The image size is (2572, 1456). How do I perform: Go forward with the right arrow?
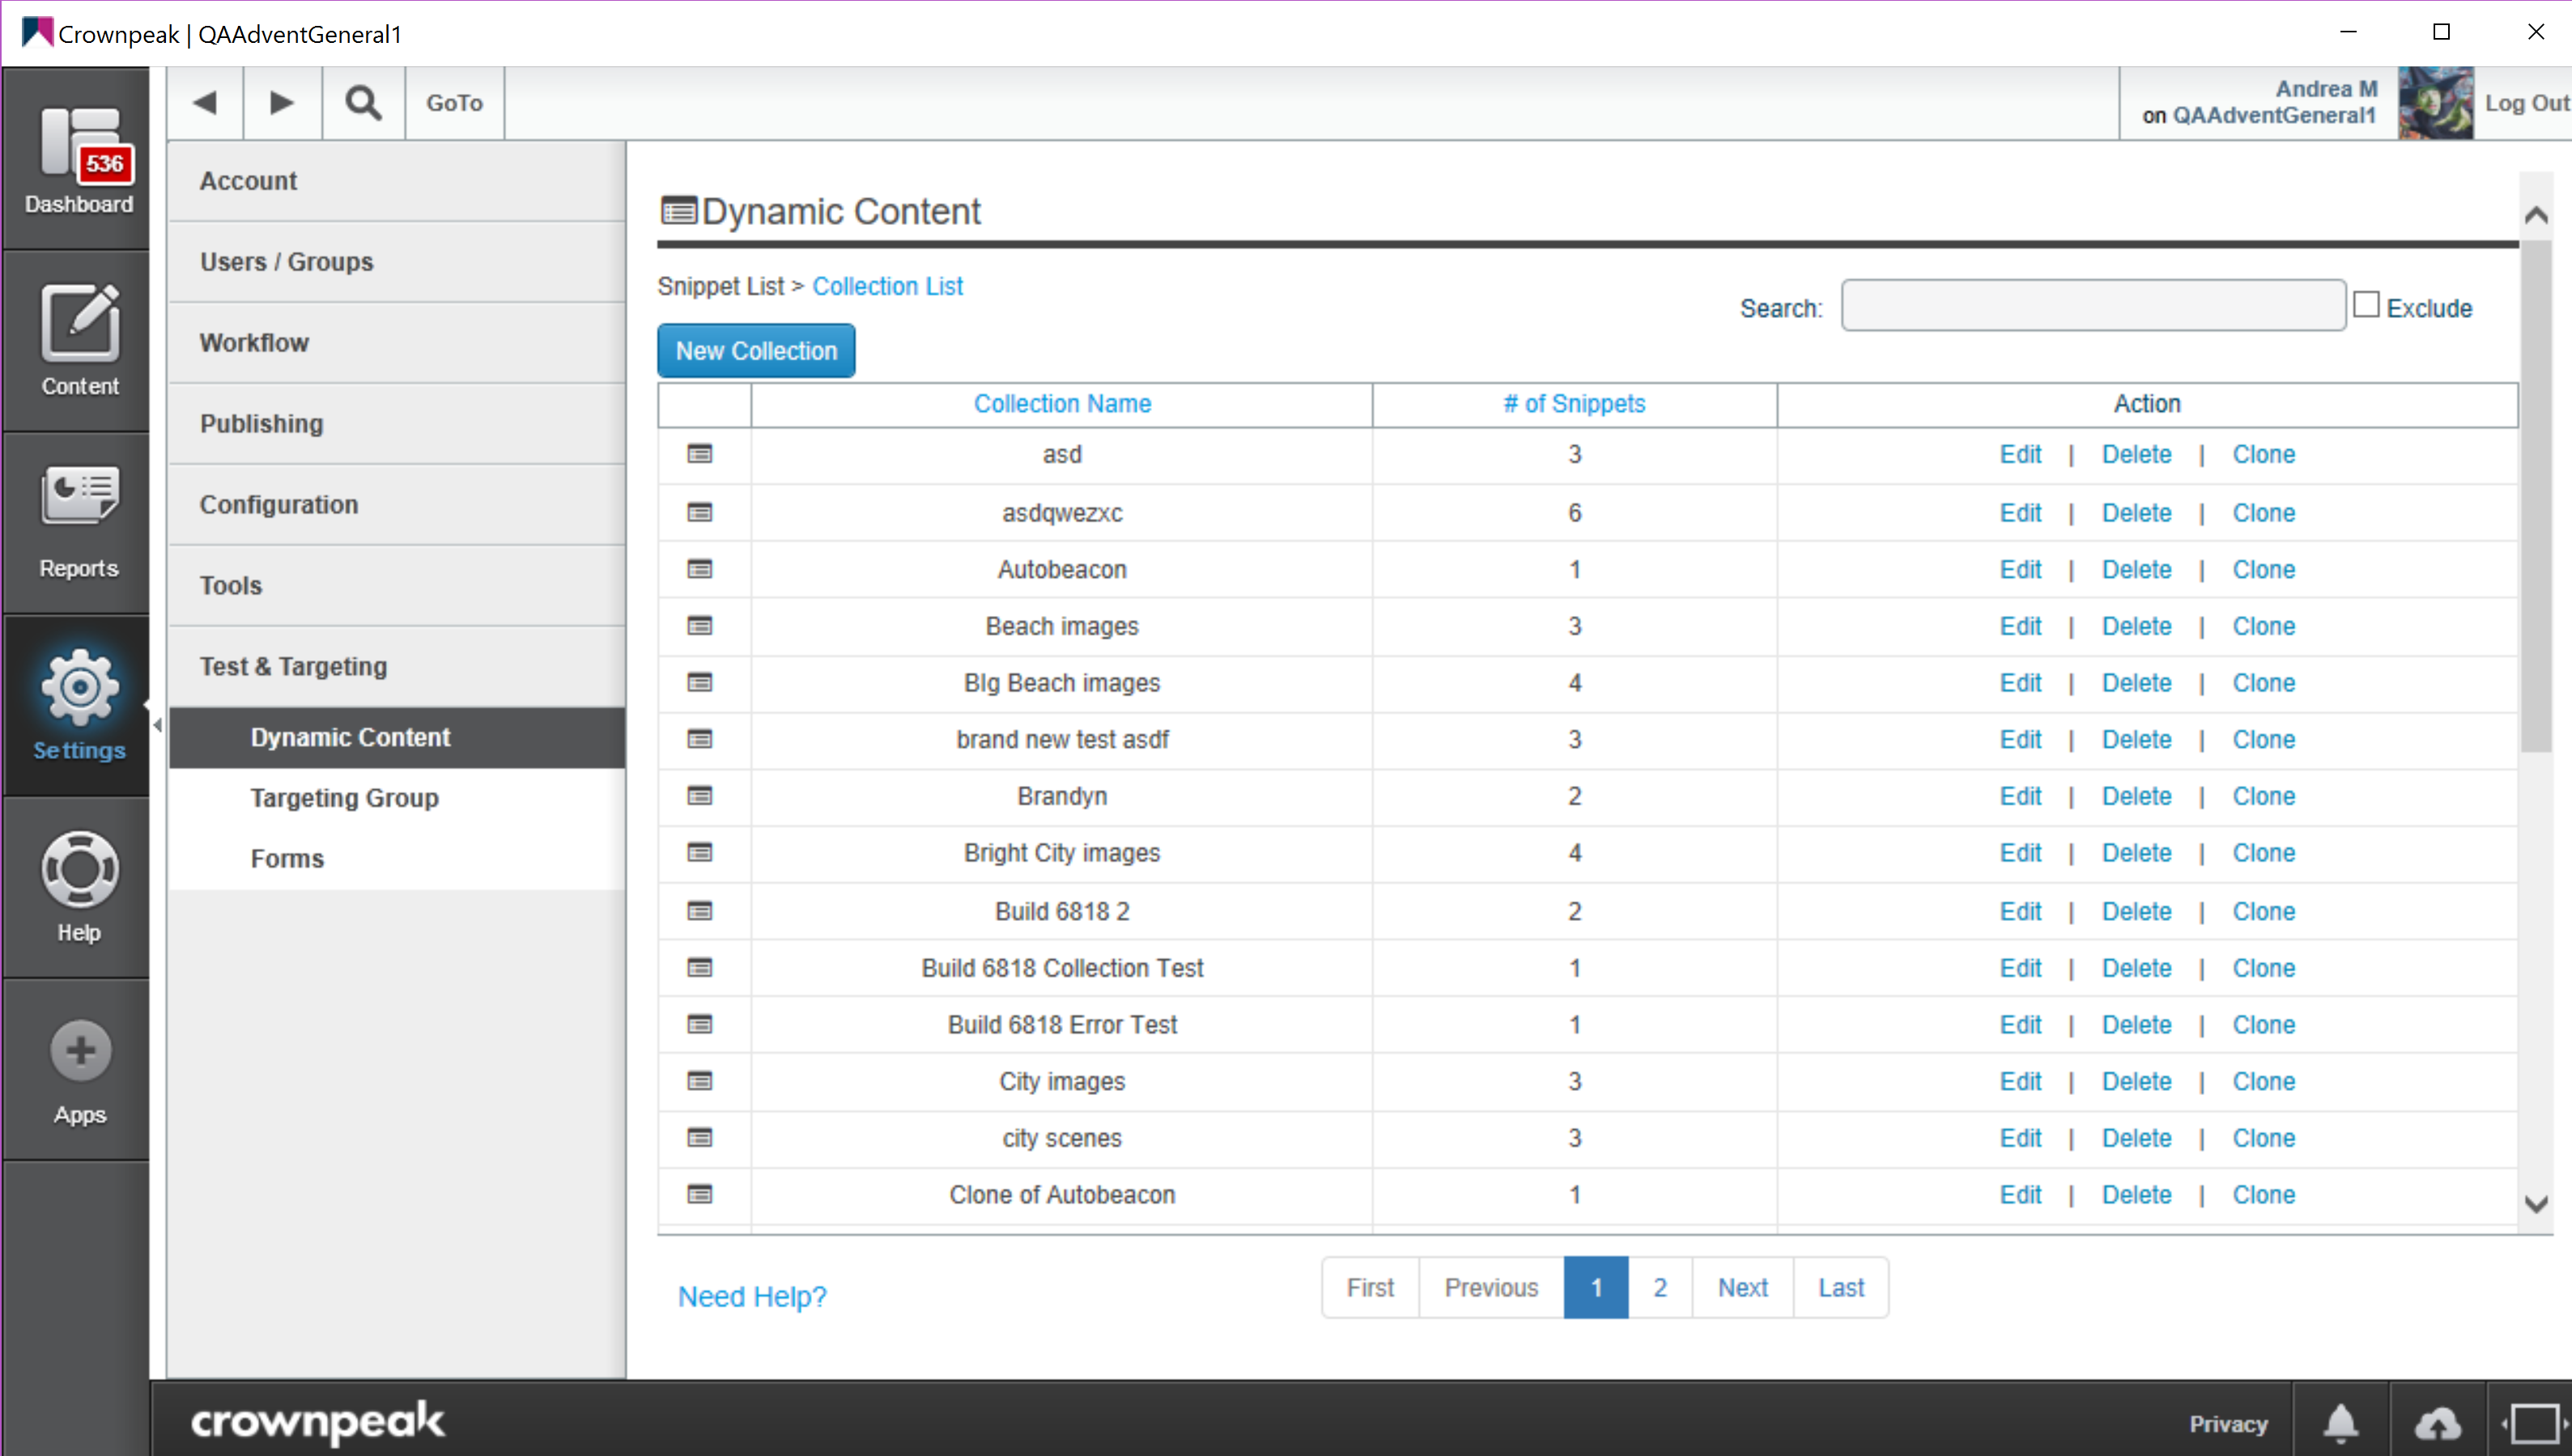pos(282,103)
